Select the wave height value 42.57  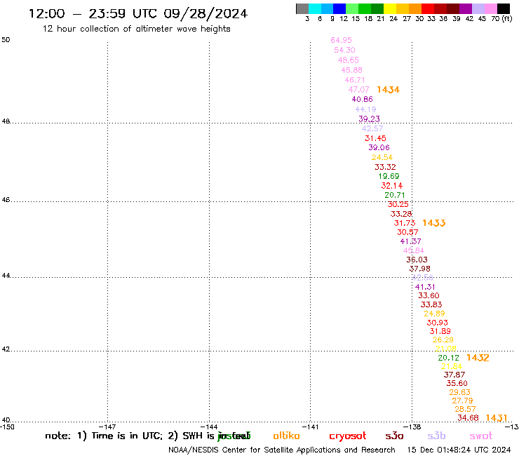point(372,128)
